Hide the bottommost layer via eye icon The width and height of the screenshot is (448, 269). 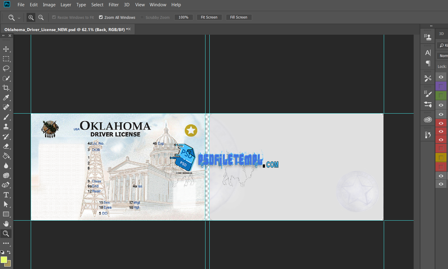point(441,184)
